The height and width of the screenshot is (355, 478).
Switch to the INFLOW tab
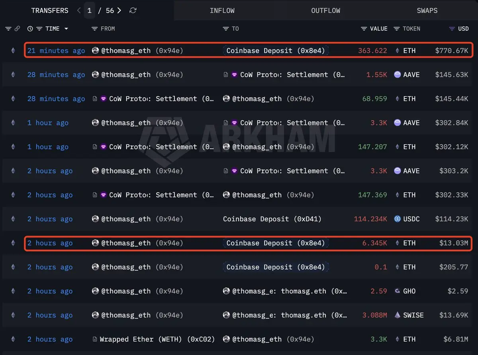(222, 11)
